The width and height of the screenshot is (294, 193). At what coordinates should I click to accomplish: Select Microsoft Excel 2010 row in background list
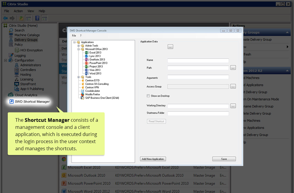tap(144, 167)
